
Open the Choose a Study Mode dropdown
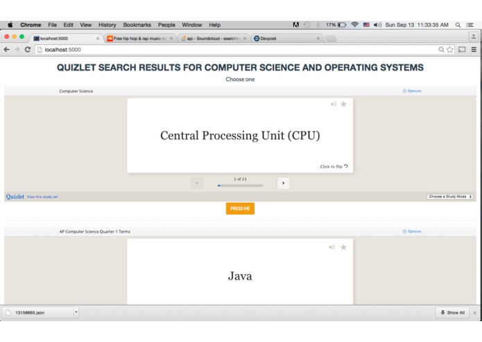pyautogui.click(x=449, y=197)
